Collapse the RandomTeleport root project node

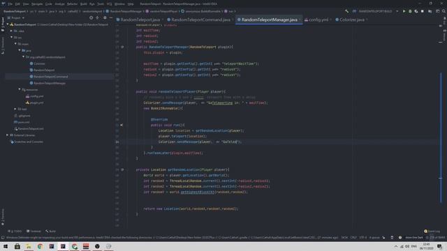(8, 24)
